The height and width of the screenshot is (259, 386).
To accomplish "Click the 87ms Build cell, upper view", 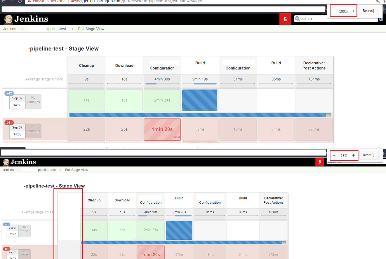I will pyautogui.click(x=200, y=129).
